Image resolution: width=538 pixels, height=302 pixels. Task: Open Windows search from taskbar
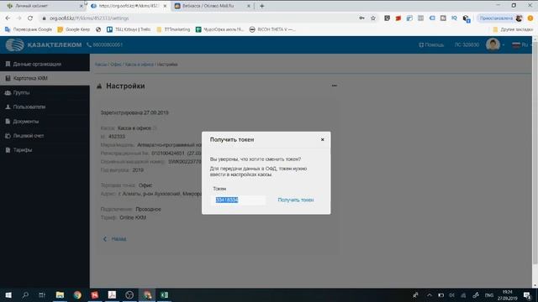point(25,294)
